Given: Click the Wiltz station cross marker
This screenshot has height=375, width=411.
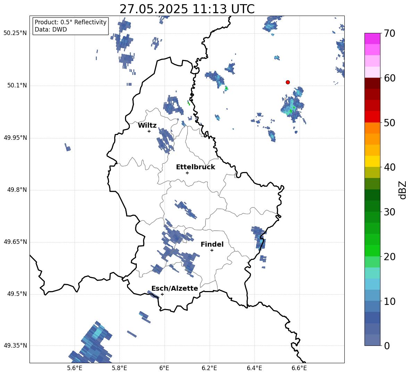Looking at the screenshot, I should click(x=149, y=131).
